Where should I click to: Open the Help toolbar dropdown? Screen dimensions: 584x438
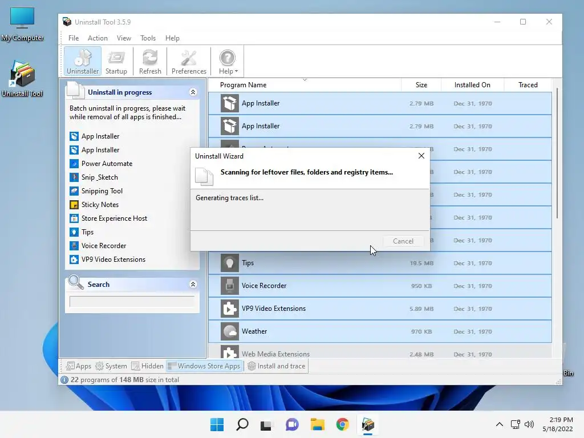pos(228,61)
